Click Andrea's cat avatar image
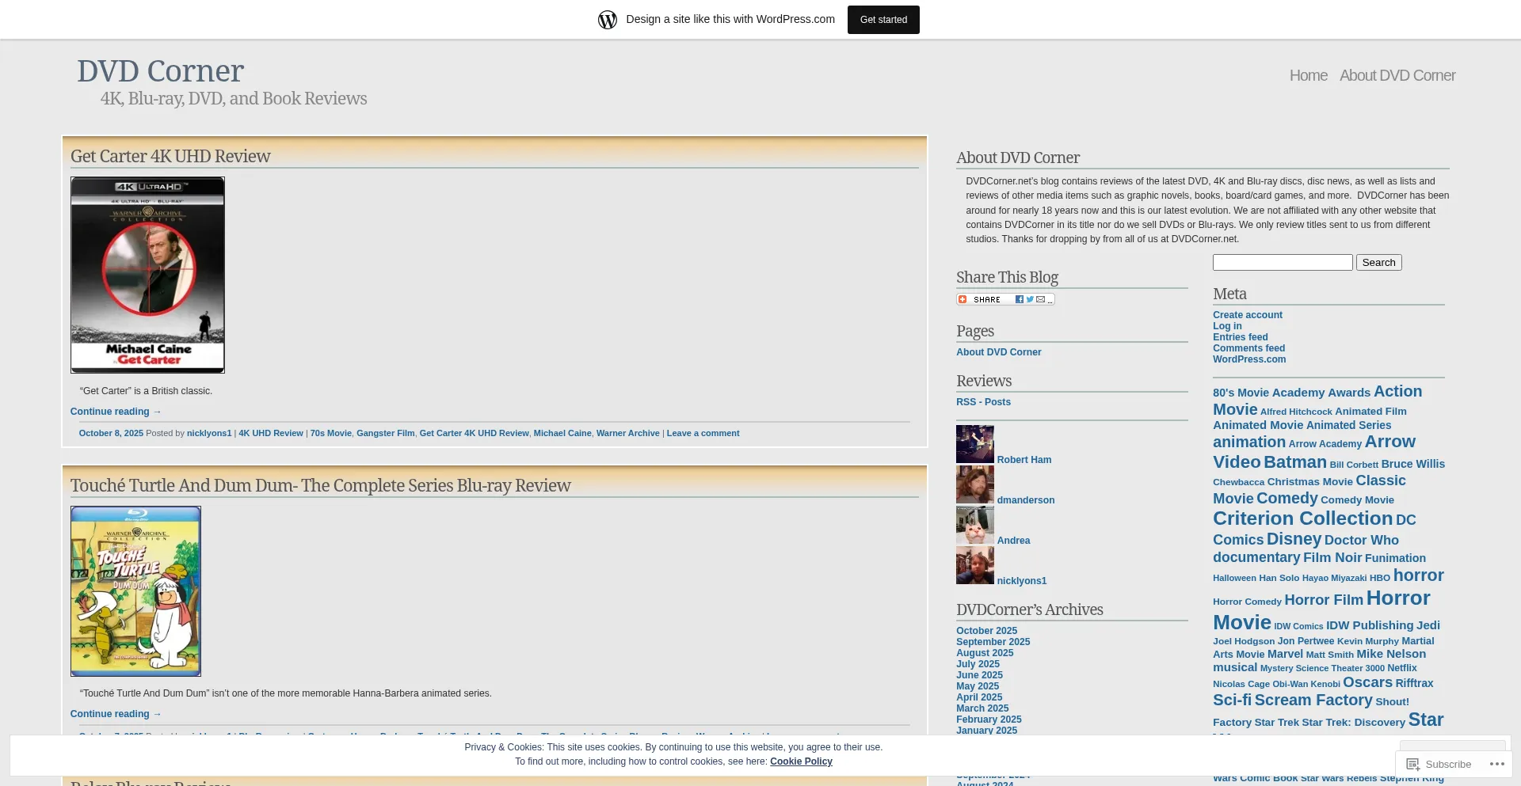The width and height of the screenshot is (1521, 786). (974, 525)
